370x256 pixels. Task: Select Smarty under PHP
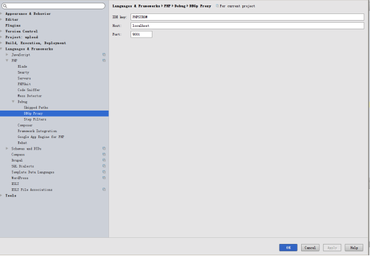coord(23,72)
